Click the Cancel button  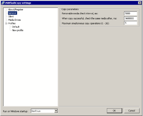(132, 111)
